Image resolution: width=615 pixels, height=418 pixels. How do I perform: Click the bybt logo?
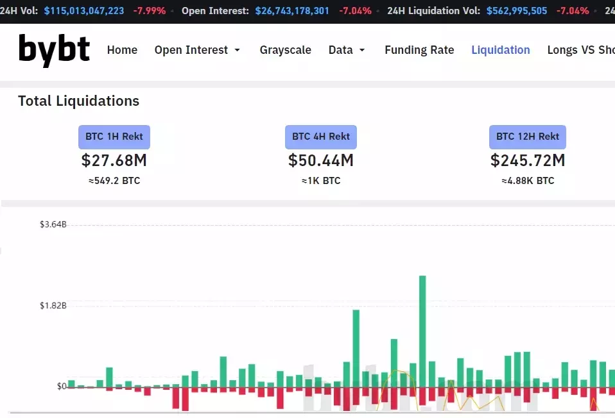54,50
